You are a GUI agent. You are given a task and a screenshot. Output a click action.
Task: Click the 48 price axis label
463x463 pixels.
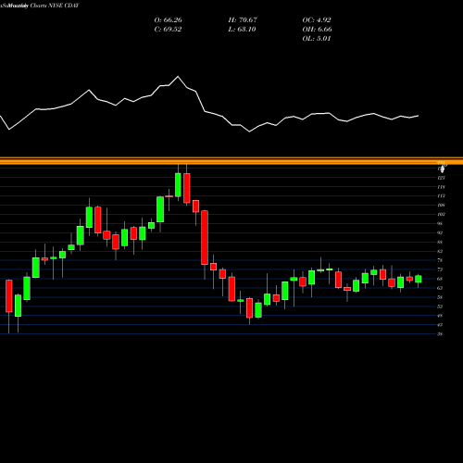click(440, 316)
